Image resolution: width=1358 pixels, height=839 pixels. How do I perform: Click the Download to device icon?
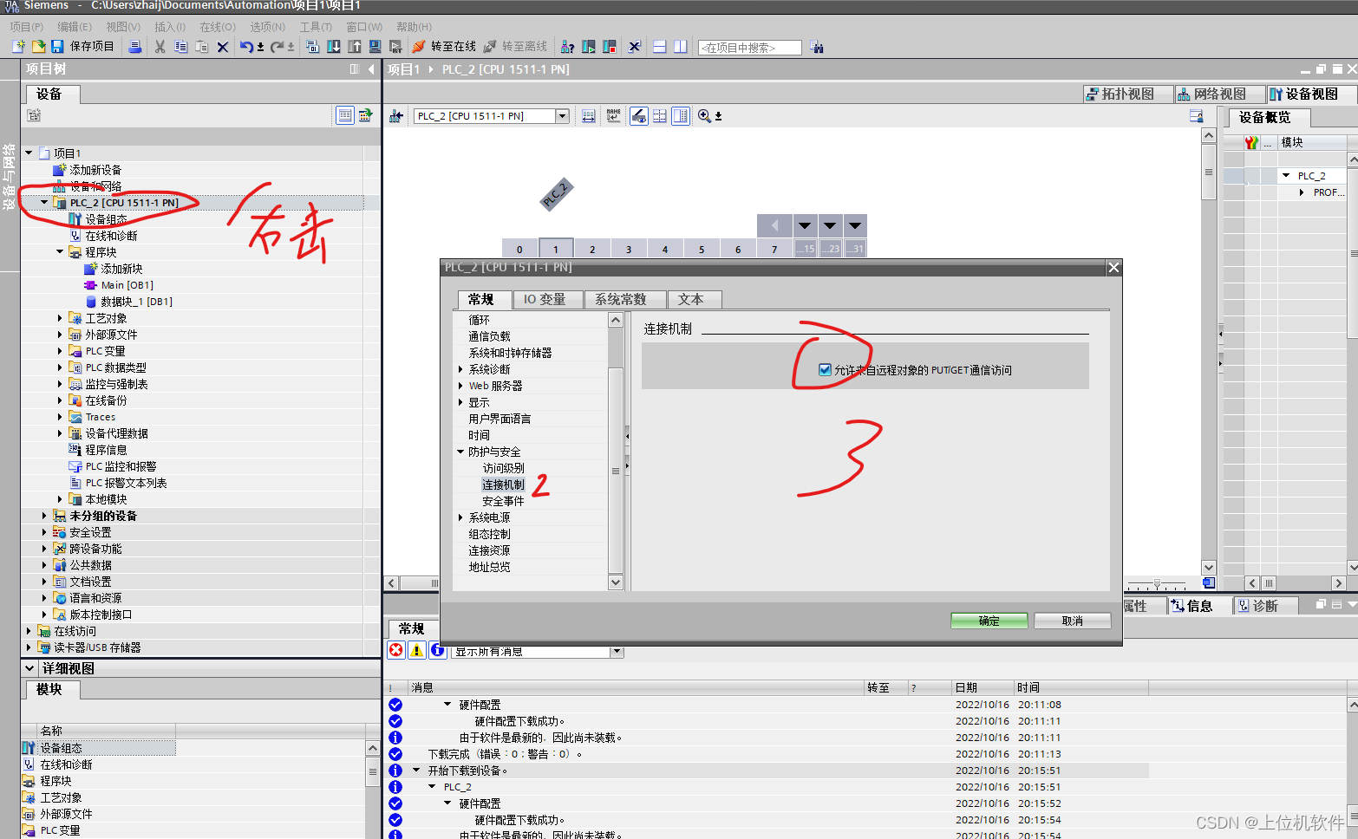334,47
